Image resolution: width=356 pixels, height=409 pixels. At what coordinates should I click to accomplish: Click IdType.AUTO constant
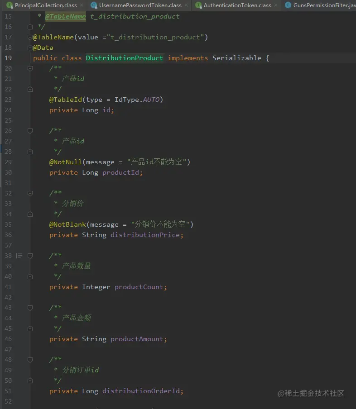click(x=137, y=100)
